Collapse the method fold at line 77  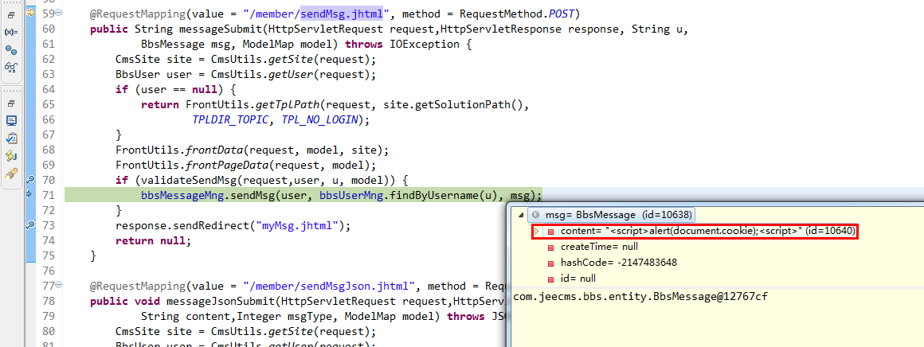(x=60, y=285)
